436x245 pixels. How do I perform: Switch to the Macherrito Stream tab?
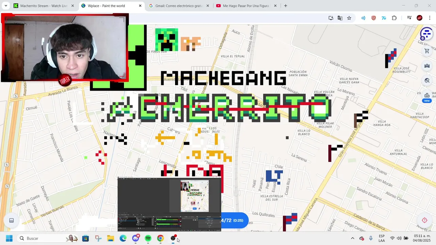click(44, 6)
